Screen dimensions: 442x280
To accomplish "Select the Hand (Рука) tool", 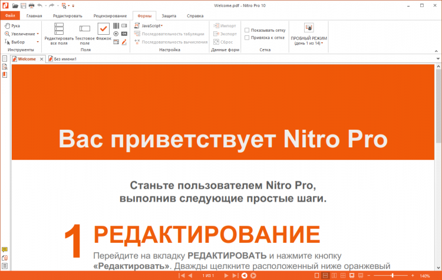I will coord(12,26).
